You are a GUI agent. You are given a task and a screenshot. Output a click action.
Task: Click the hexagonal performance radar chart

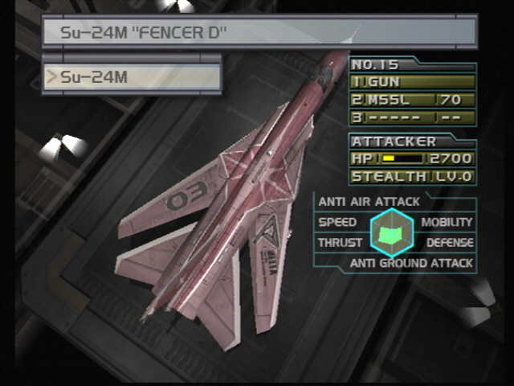[x=392, y=232]
